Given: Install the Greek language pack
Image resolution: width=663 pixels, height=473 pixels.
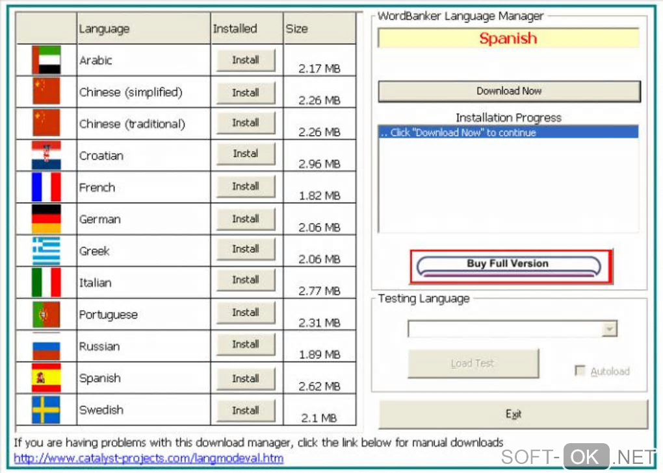Looking at the screenshot, I should tap(246, 249).
